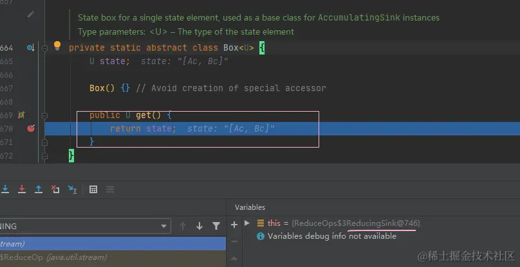Click the 'Variables debug info not available' message
The width and height of the screenshot is (520, 267).
pyautogui.click(x=332, y=236)
